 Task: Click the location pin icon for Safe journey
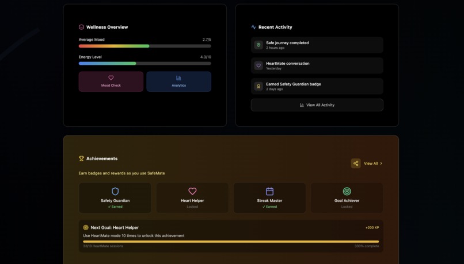258,45
